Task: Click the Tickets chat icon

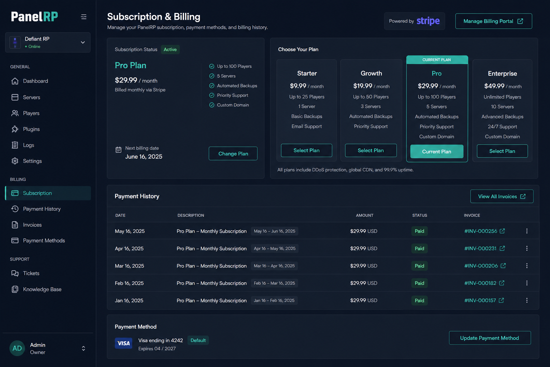Action: coord(15,273)
